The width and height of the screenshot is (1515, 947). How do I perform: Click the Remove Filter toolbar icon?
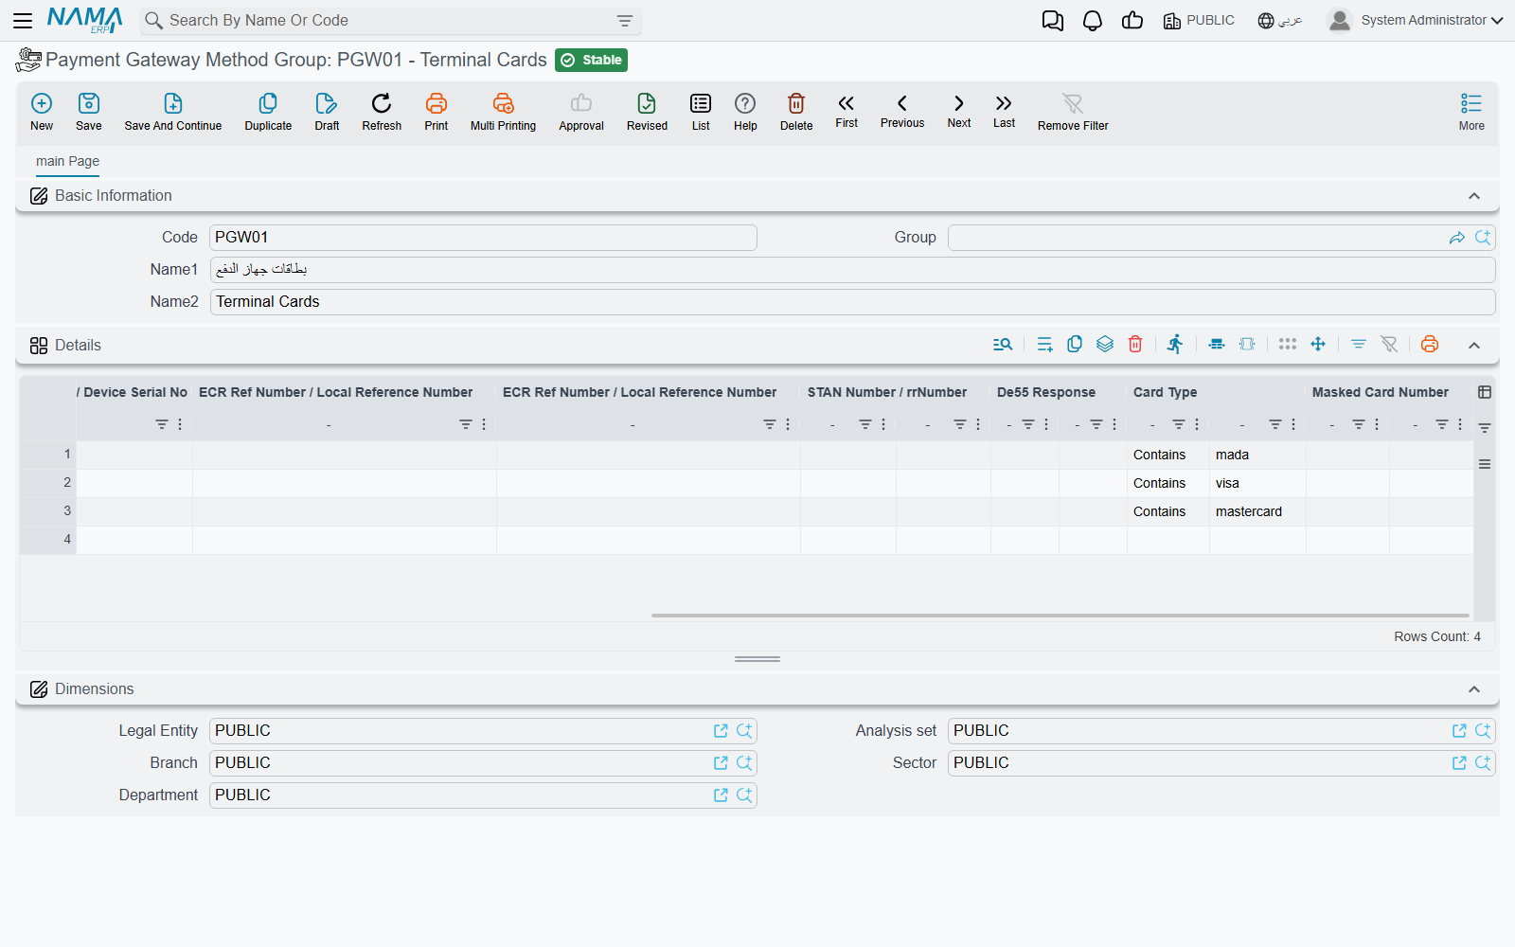click(1073, 103)
